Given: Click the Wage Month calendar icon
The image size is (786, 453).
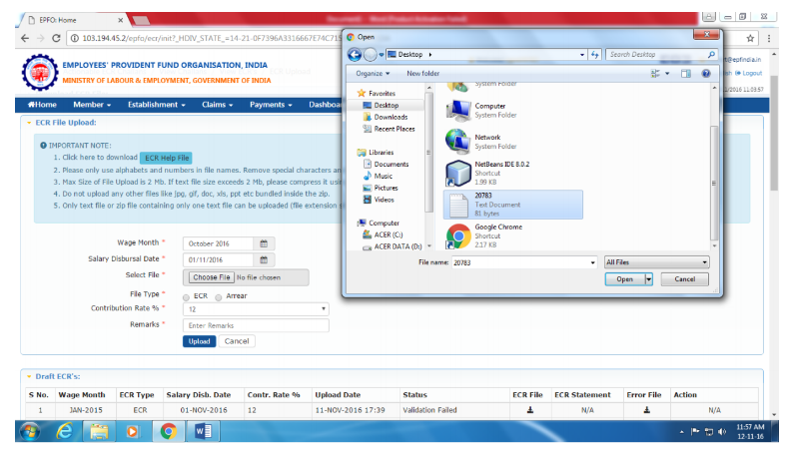Looking at the screenshot, I should click(x=264, y=243).
